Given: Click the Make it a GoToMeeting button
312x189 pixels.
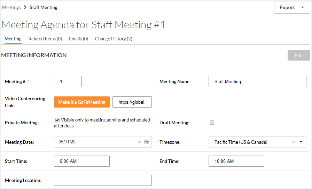Looking at the screenshot, I should (x=82, y=102).
